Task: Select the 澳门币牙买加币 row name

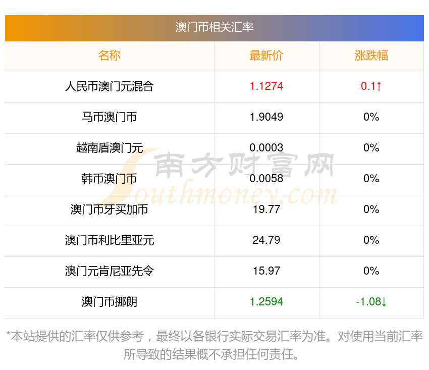Action: (110, 209)
